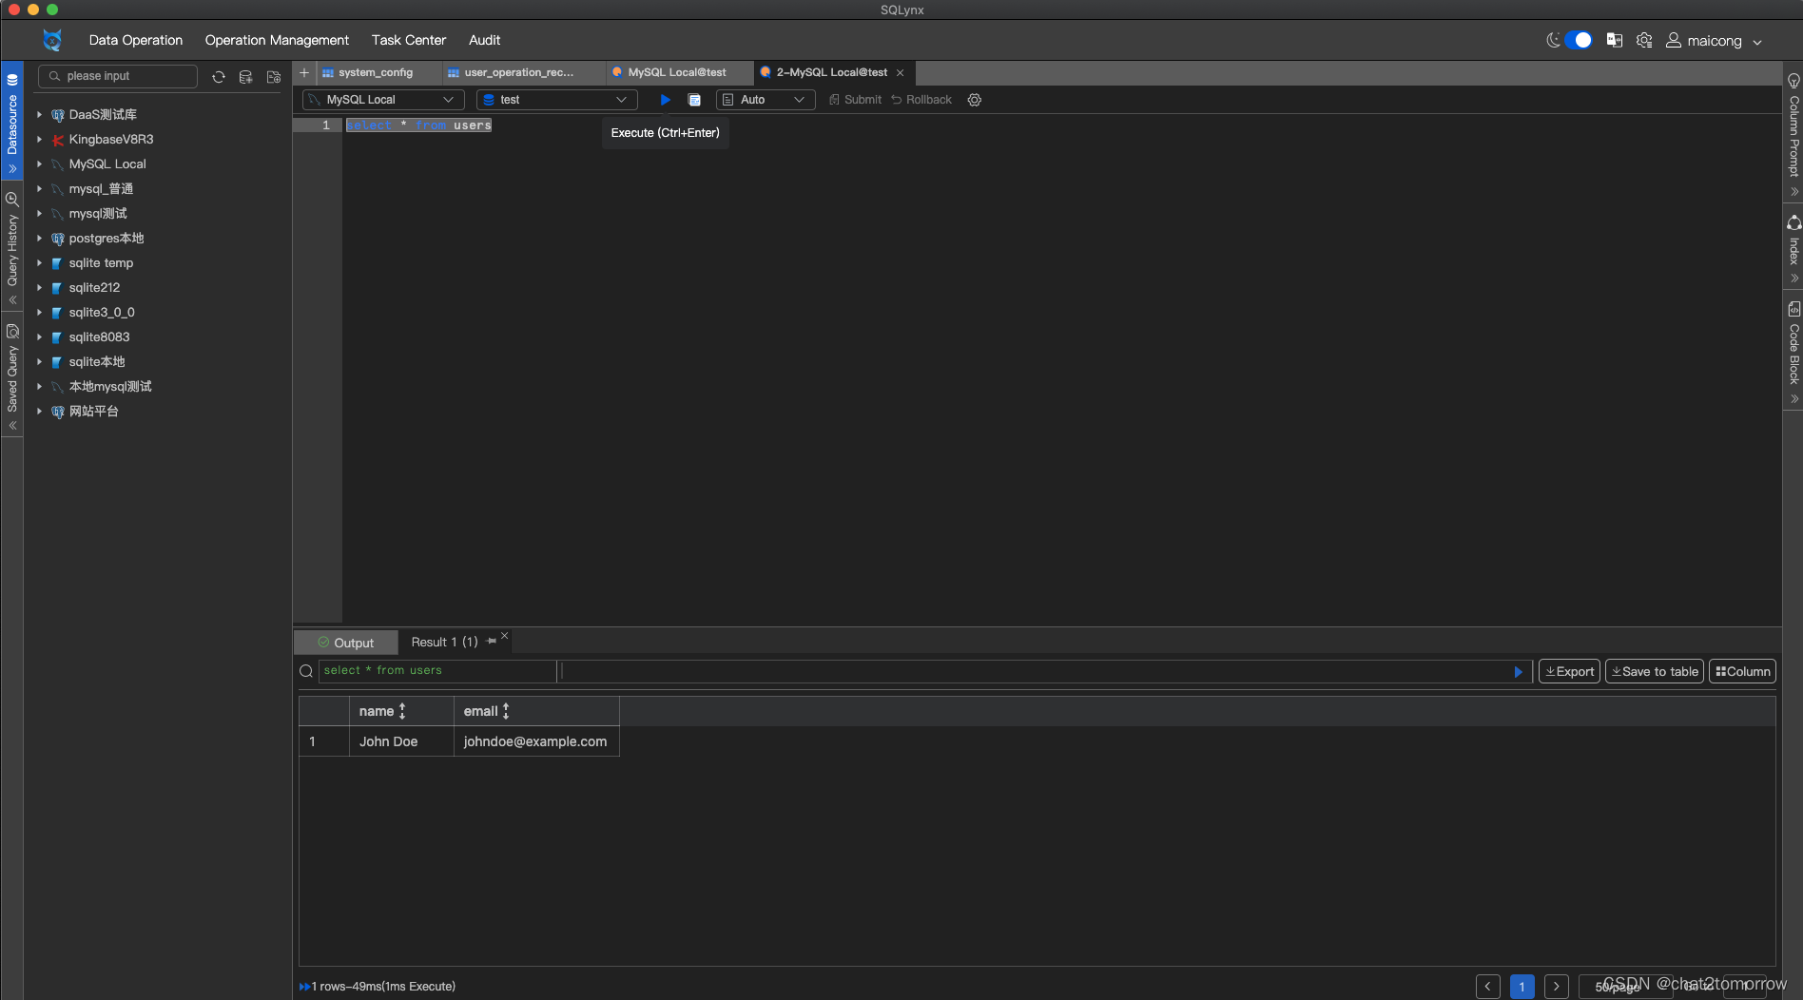
Task: Open editor settings via the gear icon
Action: coord(974,99)
